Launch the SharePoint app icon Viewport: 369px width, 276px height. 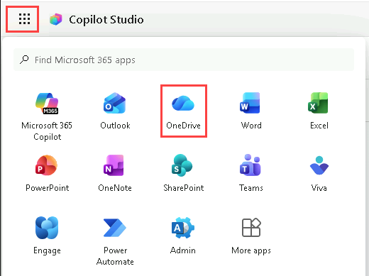click(x=182, y=165)
